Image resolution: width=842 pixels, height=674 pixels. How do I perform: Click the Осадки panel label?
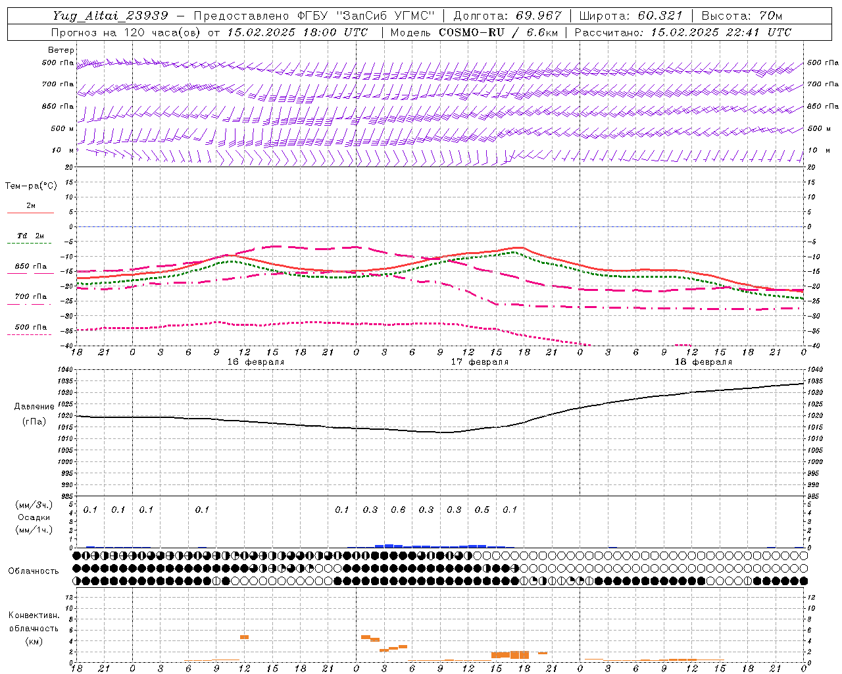(34, 517)
